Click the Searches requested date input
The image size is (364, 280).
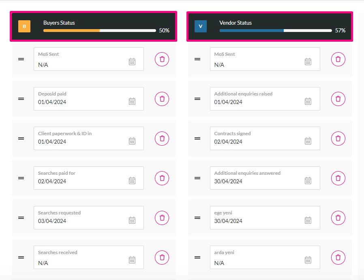click(x=89, y=218)
